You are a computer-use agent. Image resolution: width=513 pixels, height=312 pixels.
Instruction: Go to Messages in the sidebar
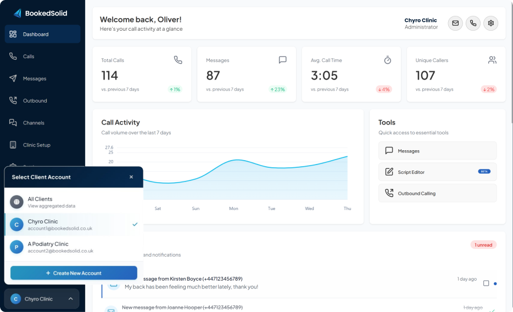pos(35,78)
